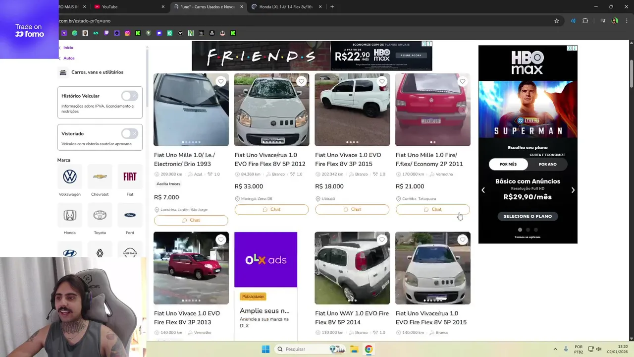Screen dimensions: 634x357
Task: Enable the Histórico Veicular switch
Action: pos(129,96)
